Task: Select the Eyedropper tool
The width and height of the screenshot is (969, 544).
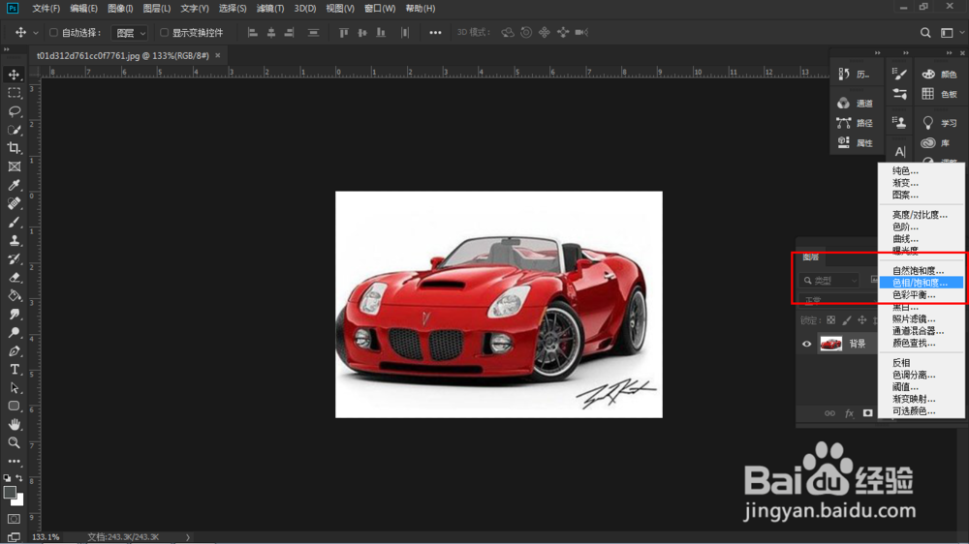Action: pyautogui.click(x=14, y=185)
